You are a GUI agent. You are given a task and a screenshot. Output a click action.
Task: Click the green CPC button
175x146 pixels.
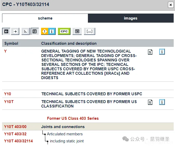click(64, 31)
